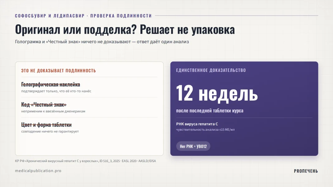The height and width of the screenshot is (187, 333).
Task: Click text 'неприменим к ввезённым дженерикам'
Action: coord(53,111)
